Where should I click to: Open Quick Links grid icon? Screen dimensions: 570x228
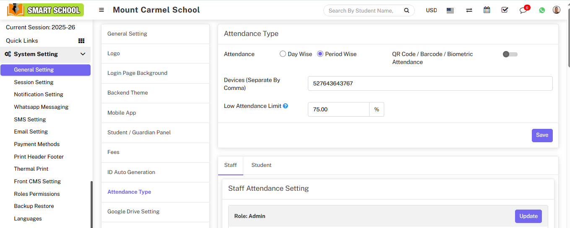[81, 41]
